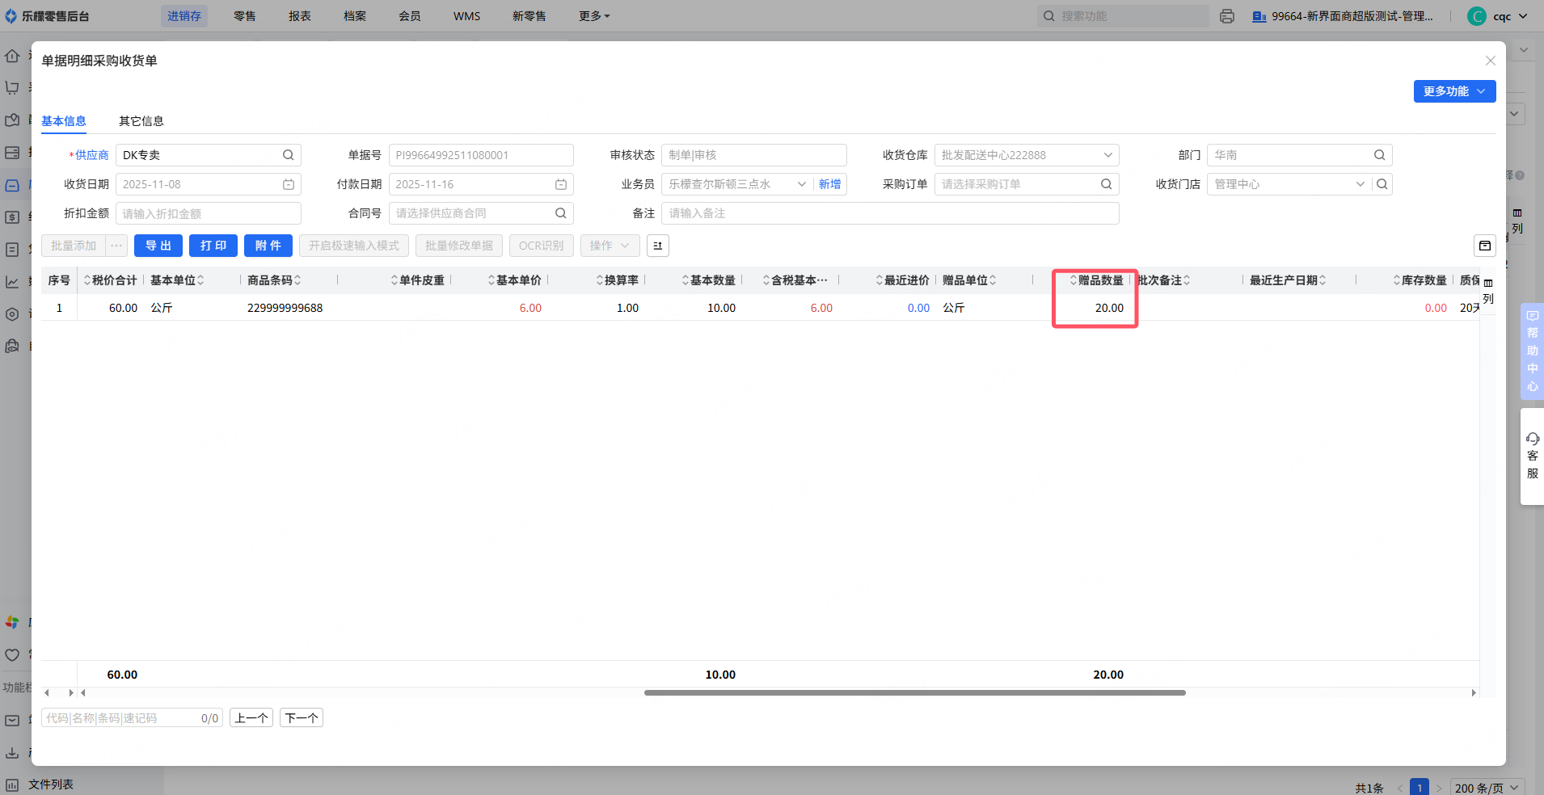Open the 操作 dropdown

610,246
